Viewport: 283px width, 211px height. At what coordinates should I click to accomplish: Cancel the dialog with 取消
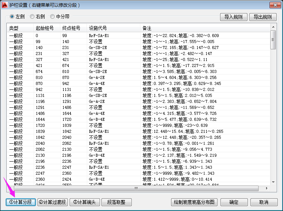264,202
